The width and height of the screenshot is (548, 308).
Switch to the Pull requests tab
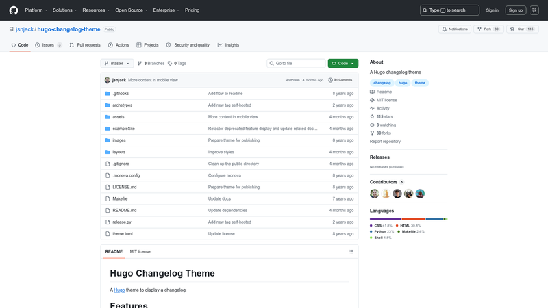pos(85,45)
